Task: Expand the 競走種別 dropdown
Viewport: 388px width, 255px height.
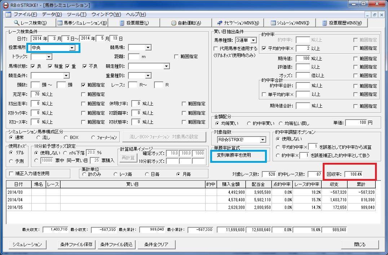Action: (166, 66)
